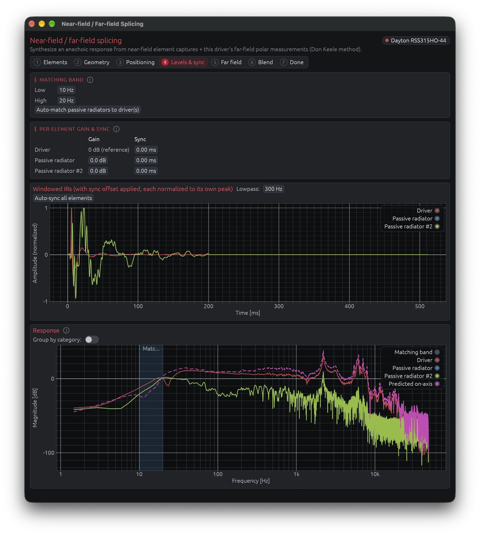Screen dimensions: 480x535
Task: Switch to the Geometry step
Action: [92, 62]
